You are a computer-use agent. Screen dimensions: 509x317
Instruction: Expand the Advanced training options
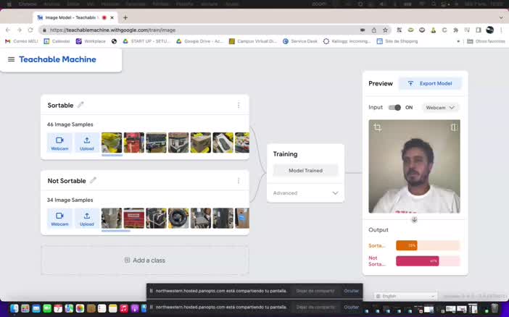point(305,193)
